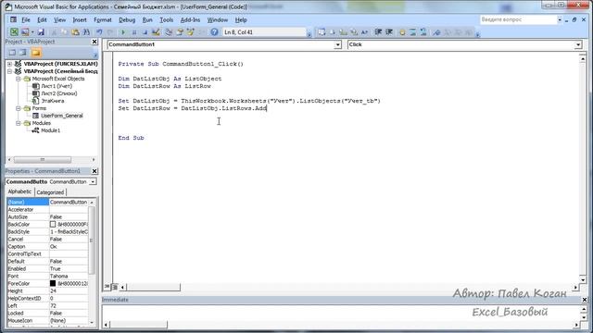The image size is (593, 333).
Task: Switch to Categorized properties tab
Action: coord(50,192)
